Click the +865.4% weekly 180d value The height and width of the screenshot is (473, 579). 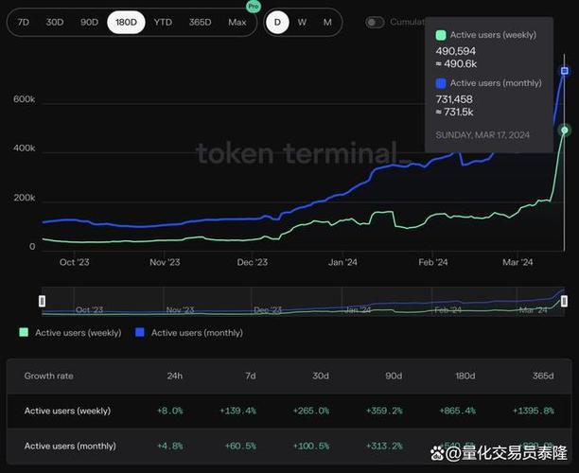(x=457, y=411)
